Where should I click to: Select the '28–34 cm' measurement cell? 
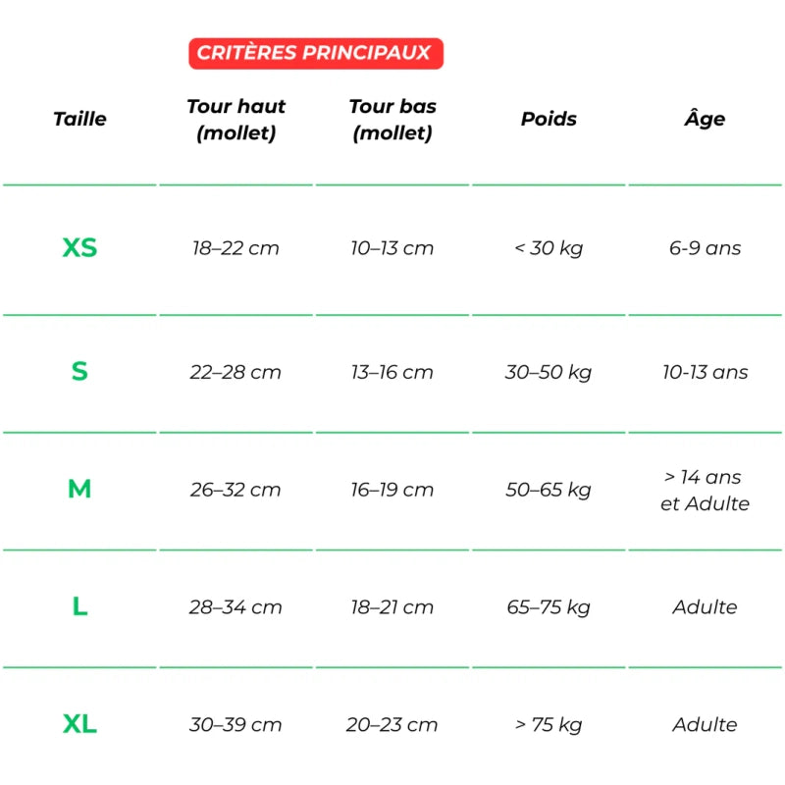pos(235,607)
